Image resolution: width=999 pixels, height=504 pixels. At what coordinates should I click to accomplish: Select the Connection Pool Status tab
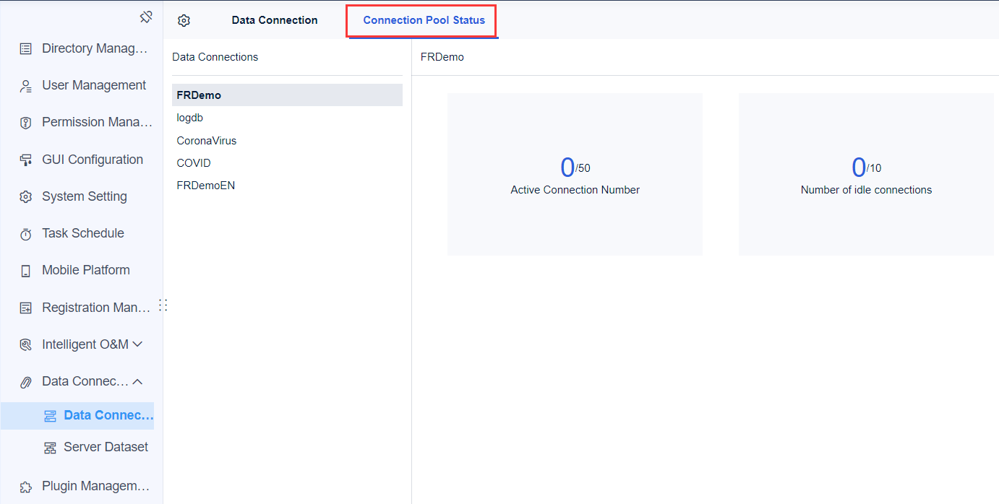pos(424,20)
